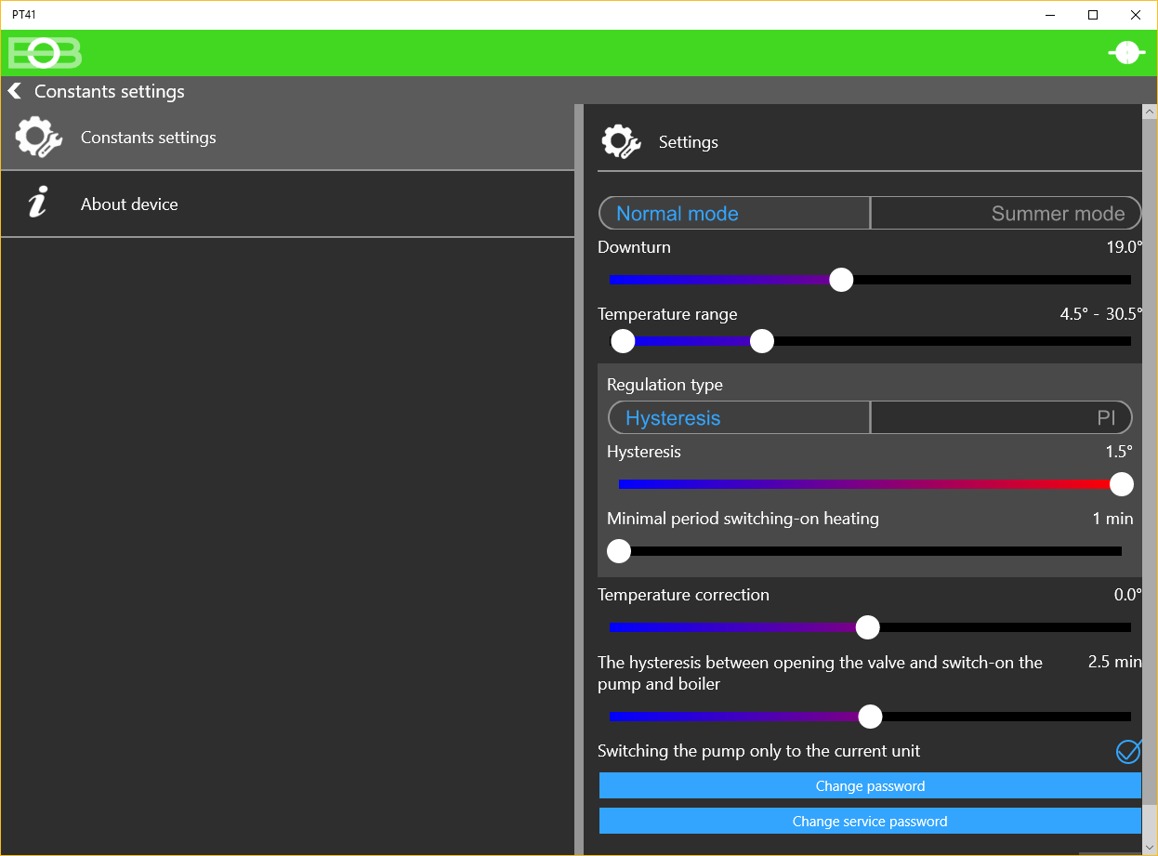Toggle Switching the pump only checkbox
The height and width of the screenshot is (856, 1158).
[x=1128, y=750]
